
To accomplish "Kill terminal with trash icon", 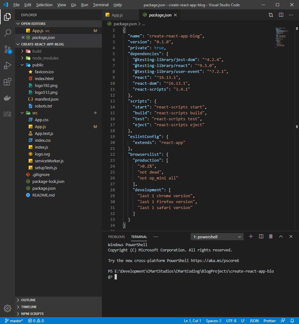I will coord(271,236).
